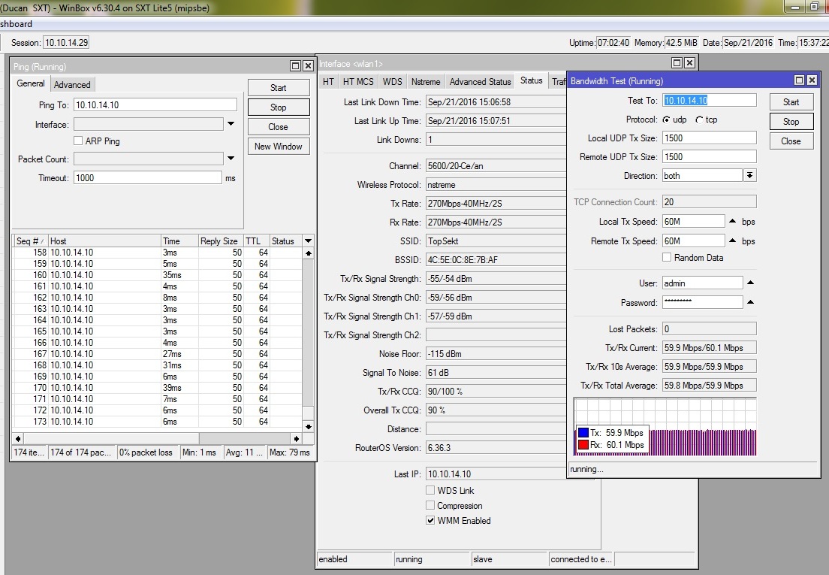Screen dimensions: 829x575
Task: Click left arrow of Ping horizontal scrollbar
Action: coord(19,438)
